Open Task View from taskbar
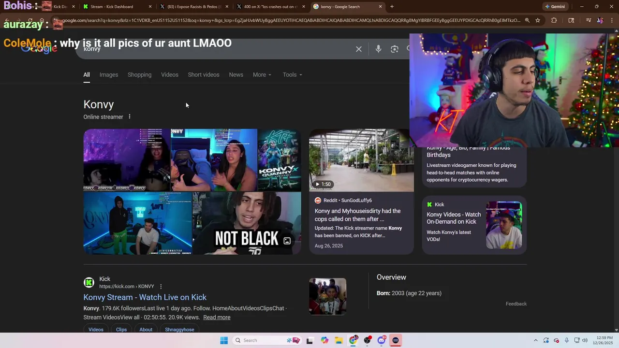This screenshot has height=348, width=619. (309, 340)
